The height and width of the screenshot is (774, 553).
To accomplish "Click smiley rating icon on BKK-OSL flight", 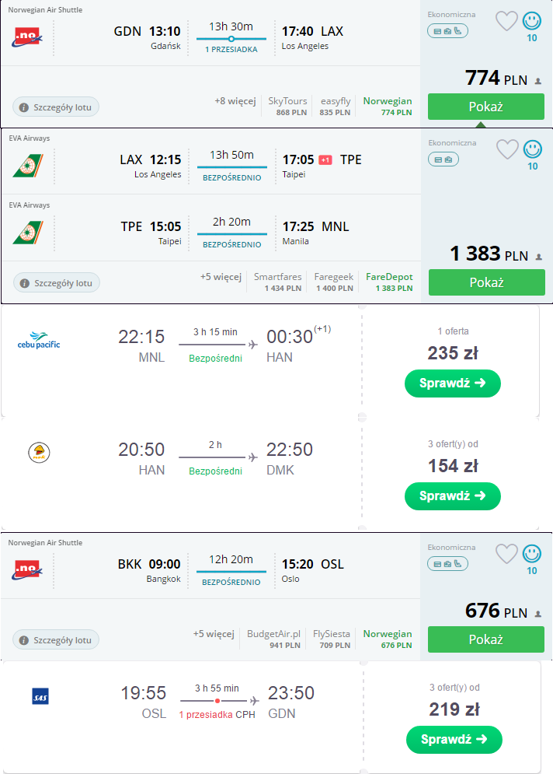I will point(532,553).
